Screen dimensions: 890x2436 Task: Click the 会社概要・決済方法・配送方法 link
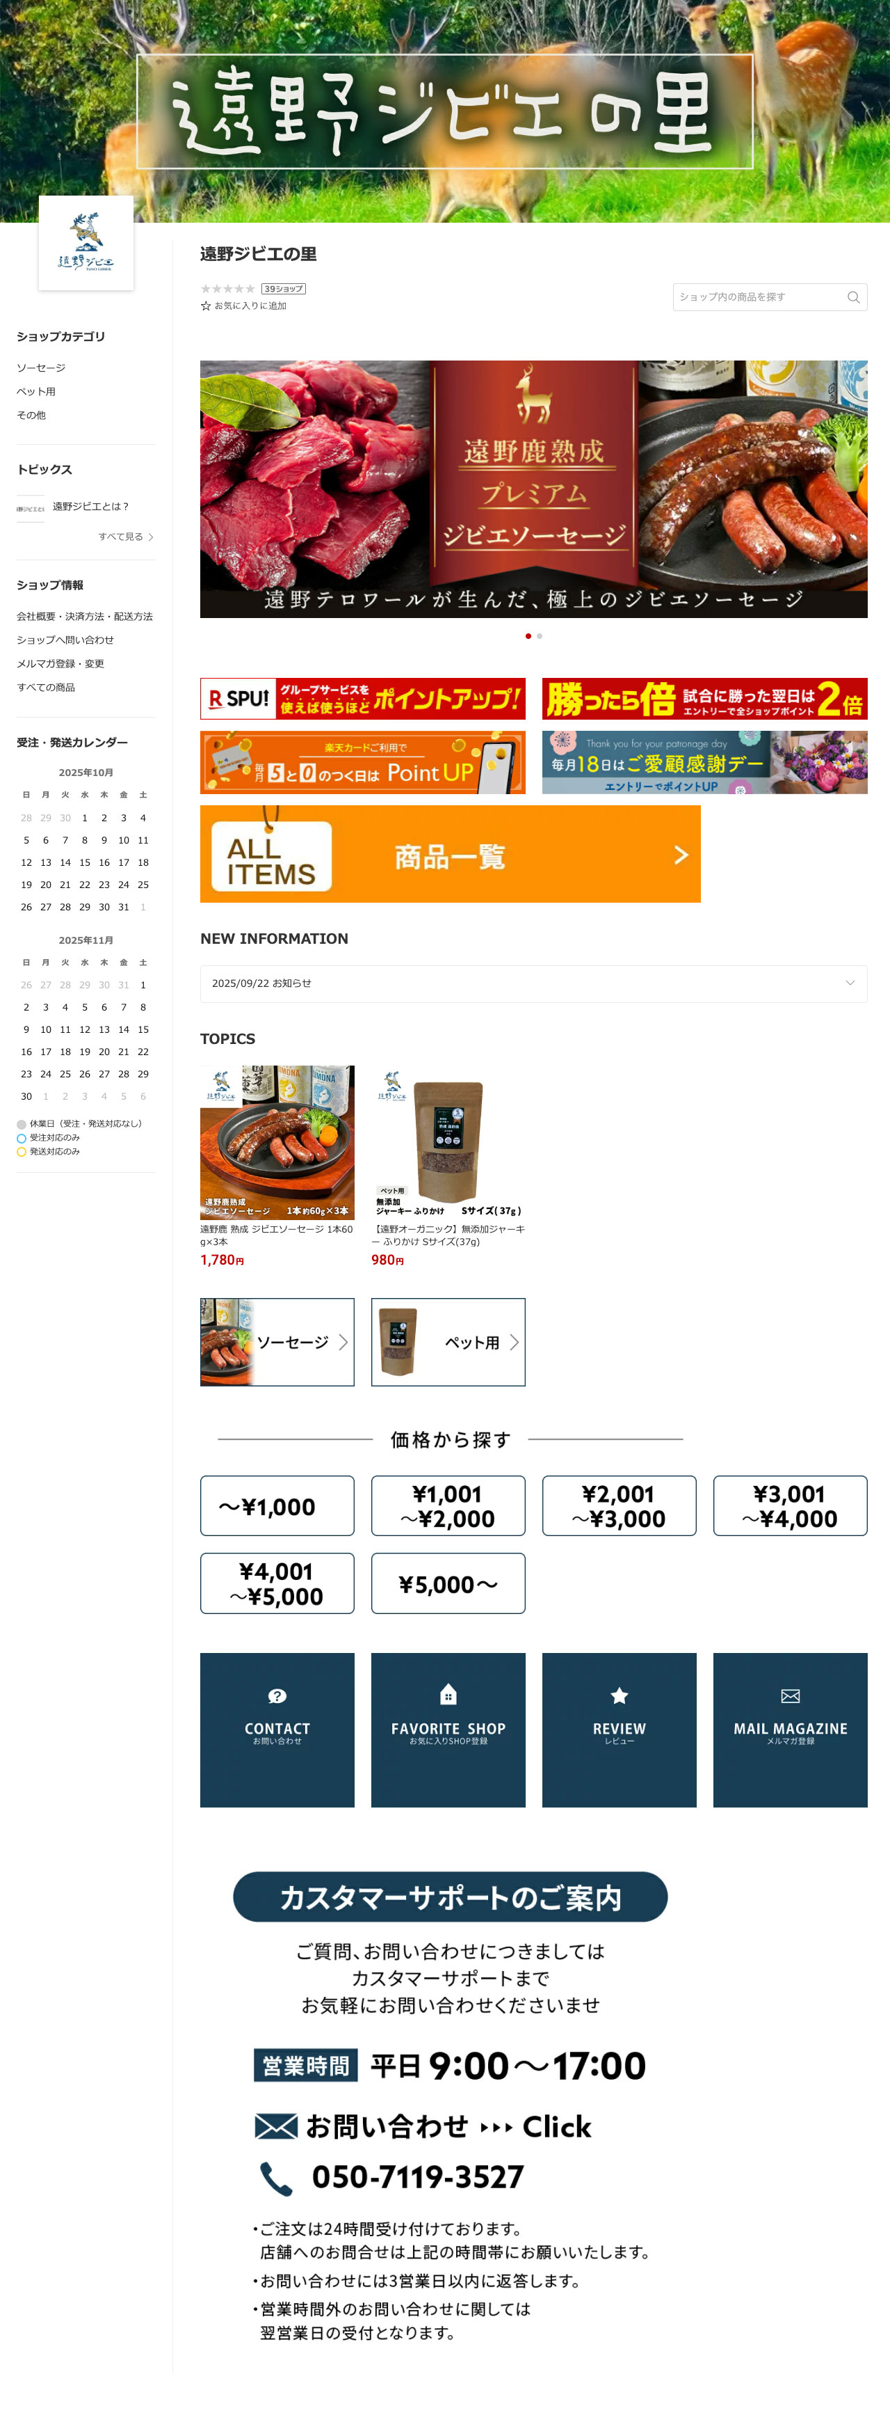[x=84, y=617]
